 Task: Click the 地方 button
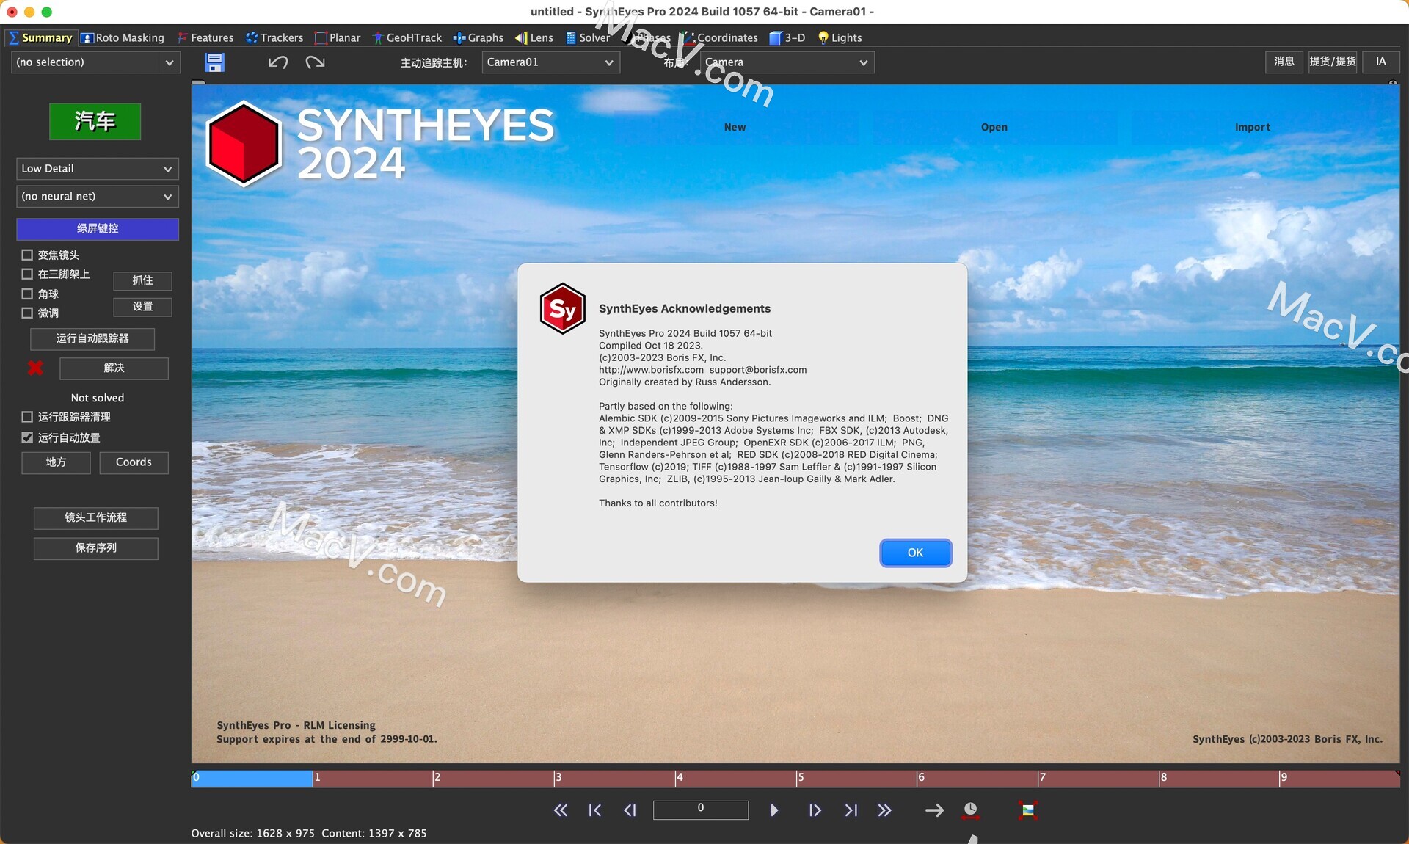coord(56,462)
